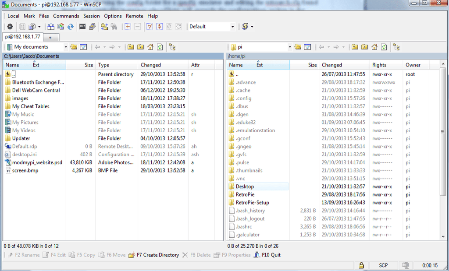
Task: Open the Commands menu
Action: click(x=66, y=16)
